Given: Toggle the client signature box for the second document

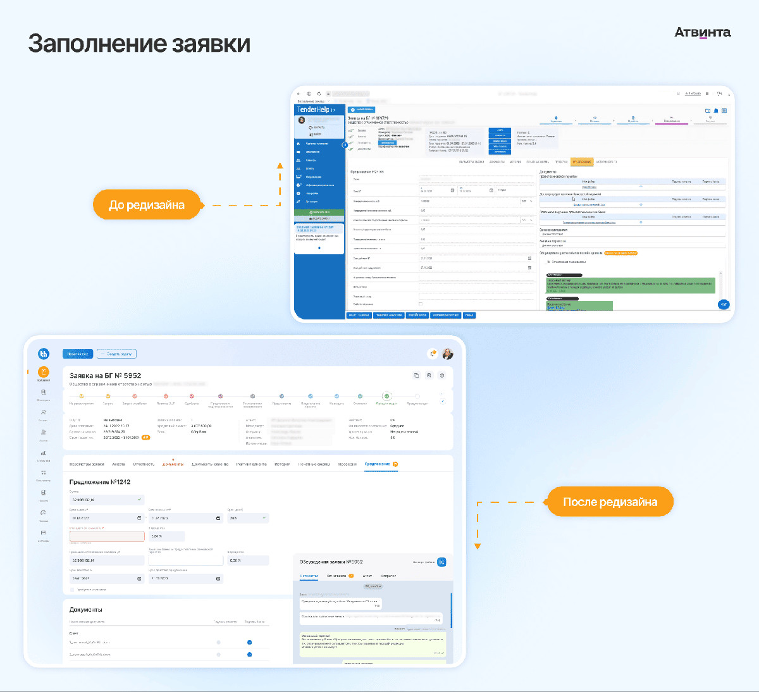Looking at the screenshot, I should coord(218,654).
